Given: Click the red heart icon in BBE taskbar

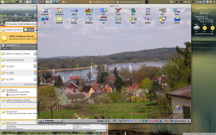Looking at the screenshot, I should pyautogui.click(x=155, y=121).
